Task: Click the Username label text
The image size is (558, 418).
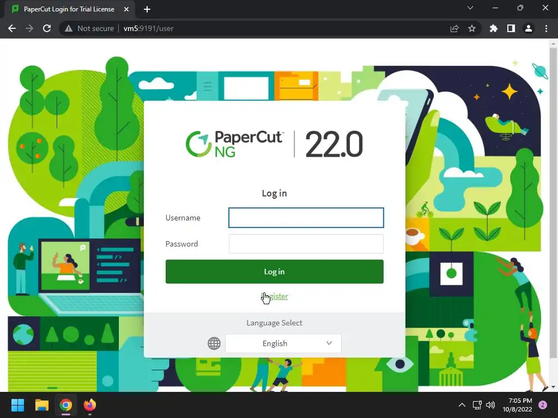Action: click(x=183, y=218)
